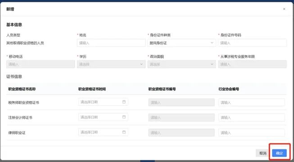The height and width of the screenshot is (162, 294).
Task: Click calendar icon in 税务师职业资格证书 row
Action: click(x=124, y=102)
